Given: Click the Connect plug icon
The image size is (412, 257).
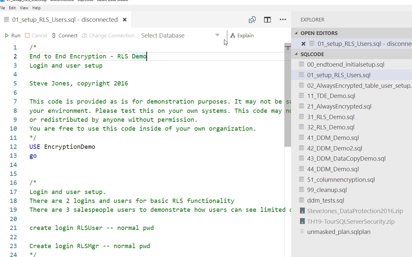Looking at the screenshot, I should (x=54, y=36).
